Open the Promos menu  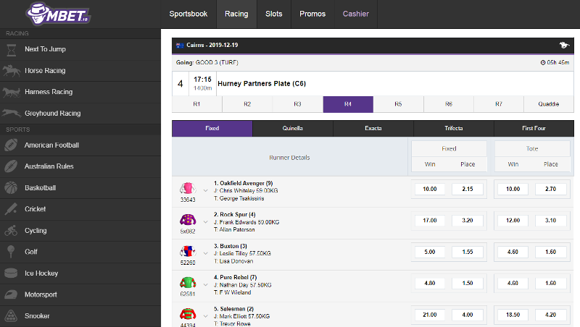pos(312,14)
